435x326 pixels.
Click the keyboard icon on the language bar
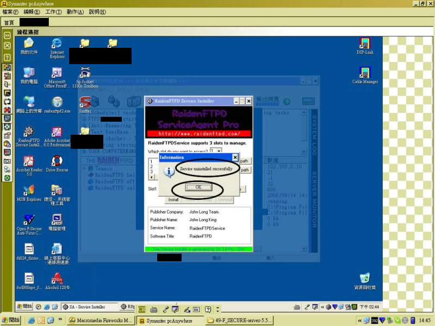pos(153,309)
